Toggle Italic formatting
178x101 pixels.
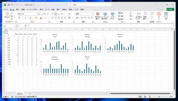tap(22, 18)
